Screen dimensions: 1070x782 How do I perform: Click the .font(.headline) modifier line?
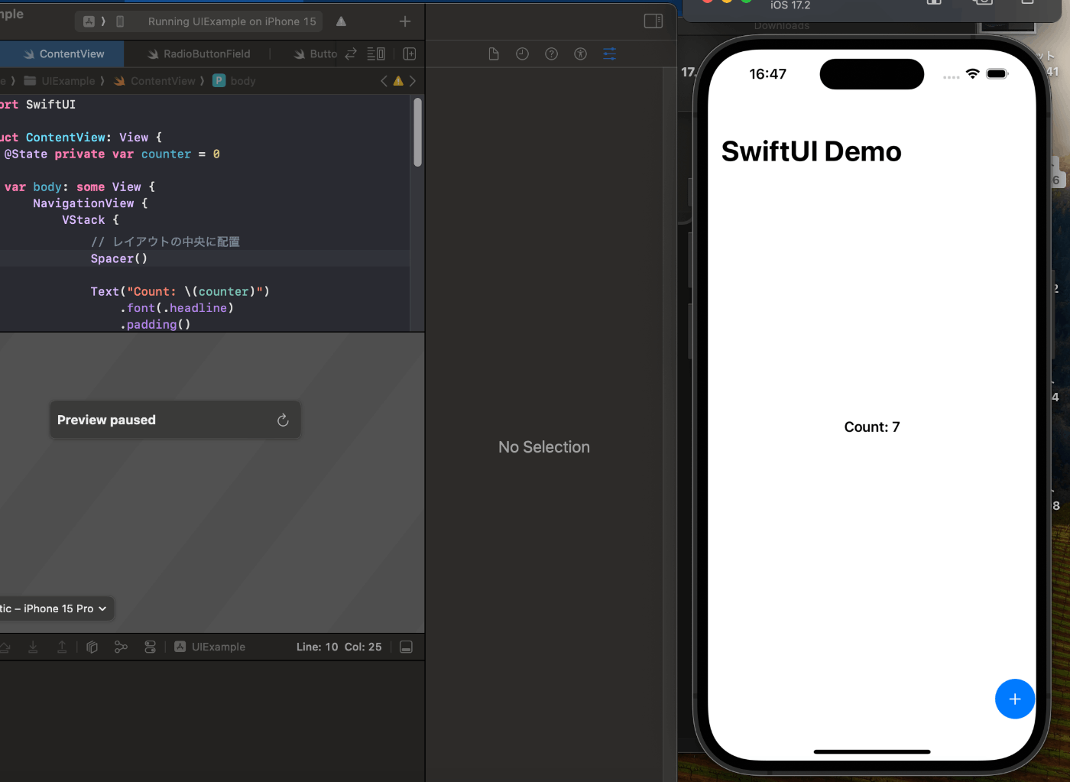click(x=177, y=308)
